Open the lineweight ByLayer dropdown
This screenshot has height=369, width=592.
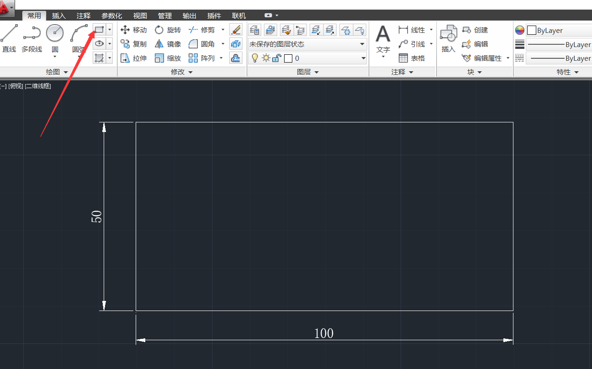tap(559, 45)
